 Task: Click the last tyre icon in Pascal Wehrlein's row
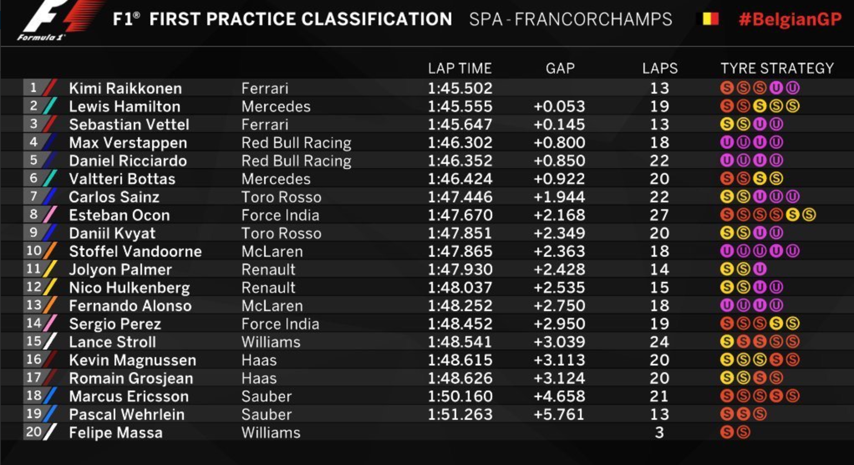760,414
